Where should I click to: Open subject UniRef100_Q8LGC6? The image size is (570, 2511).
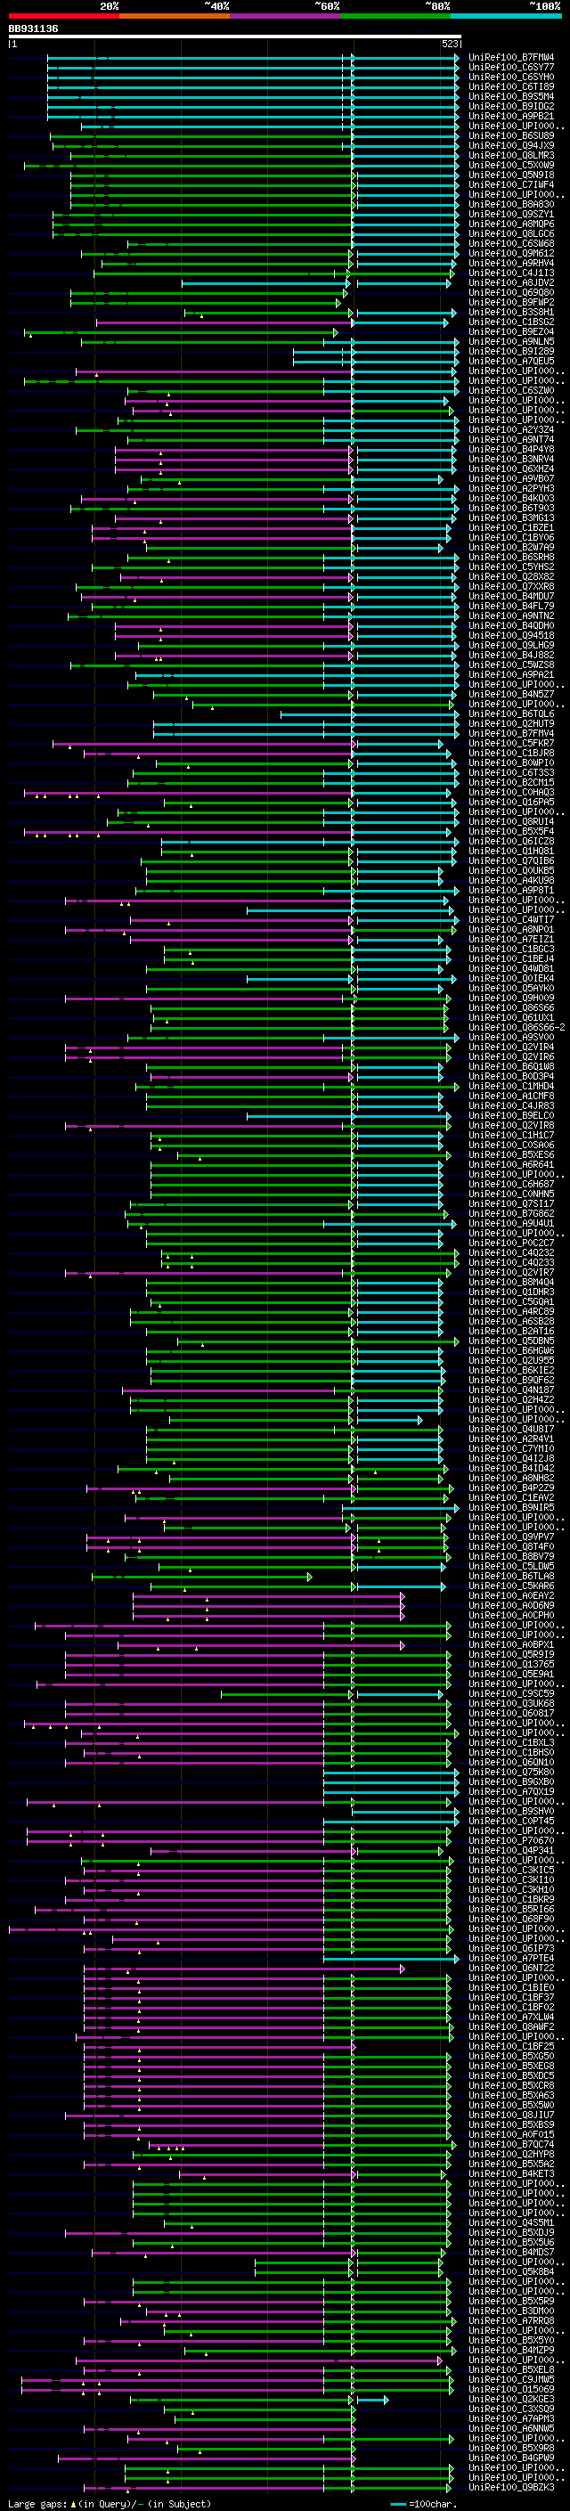pos(511,234)
